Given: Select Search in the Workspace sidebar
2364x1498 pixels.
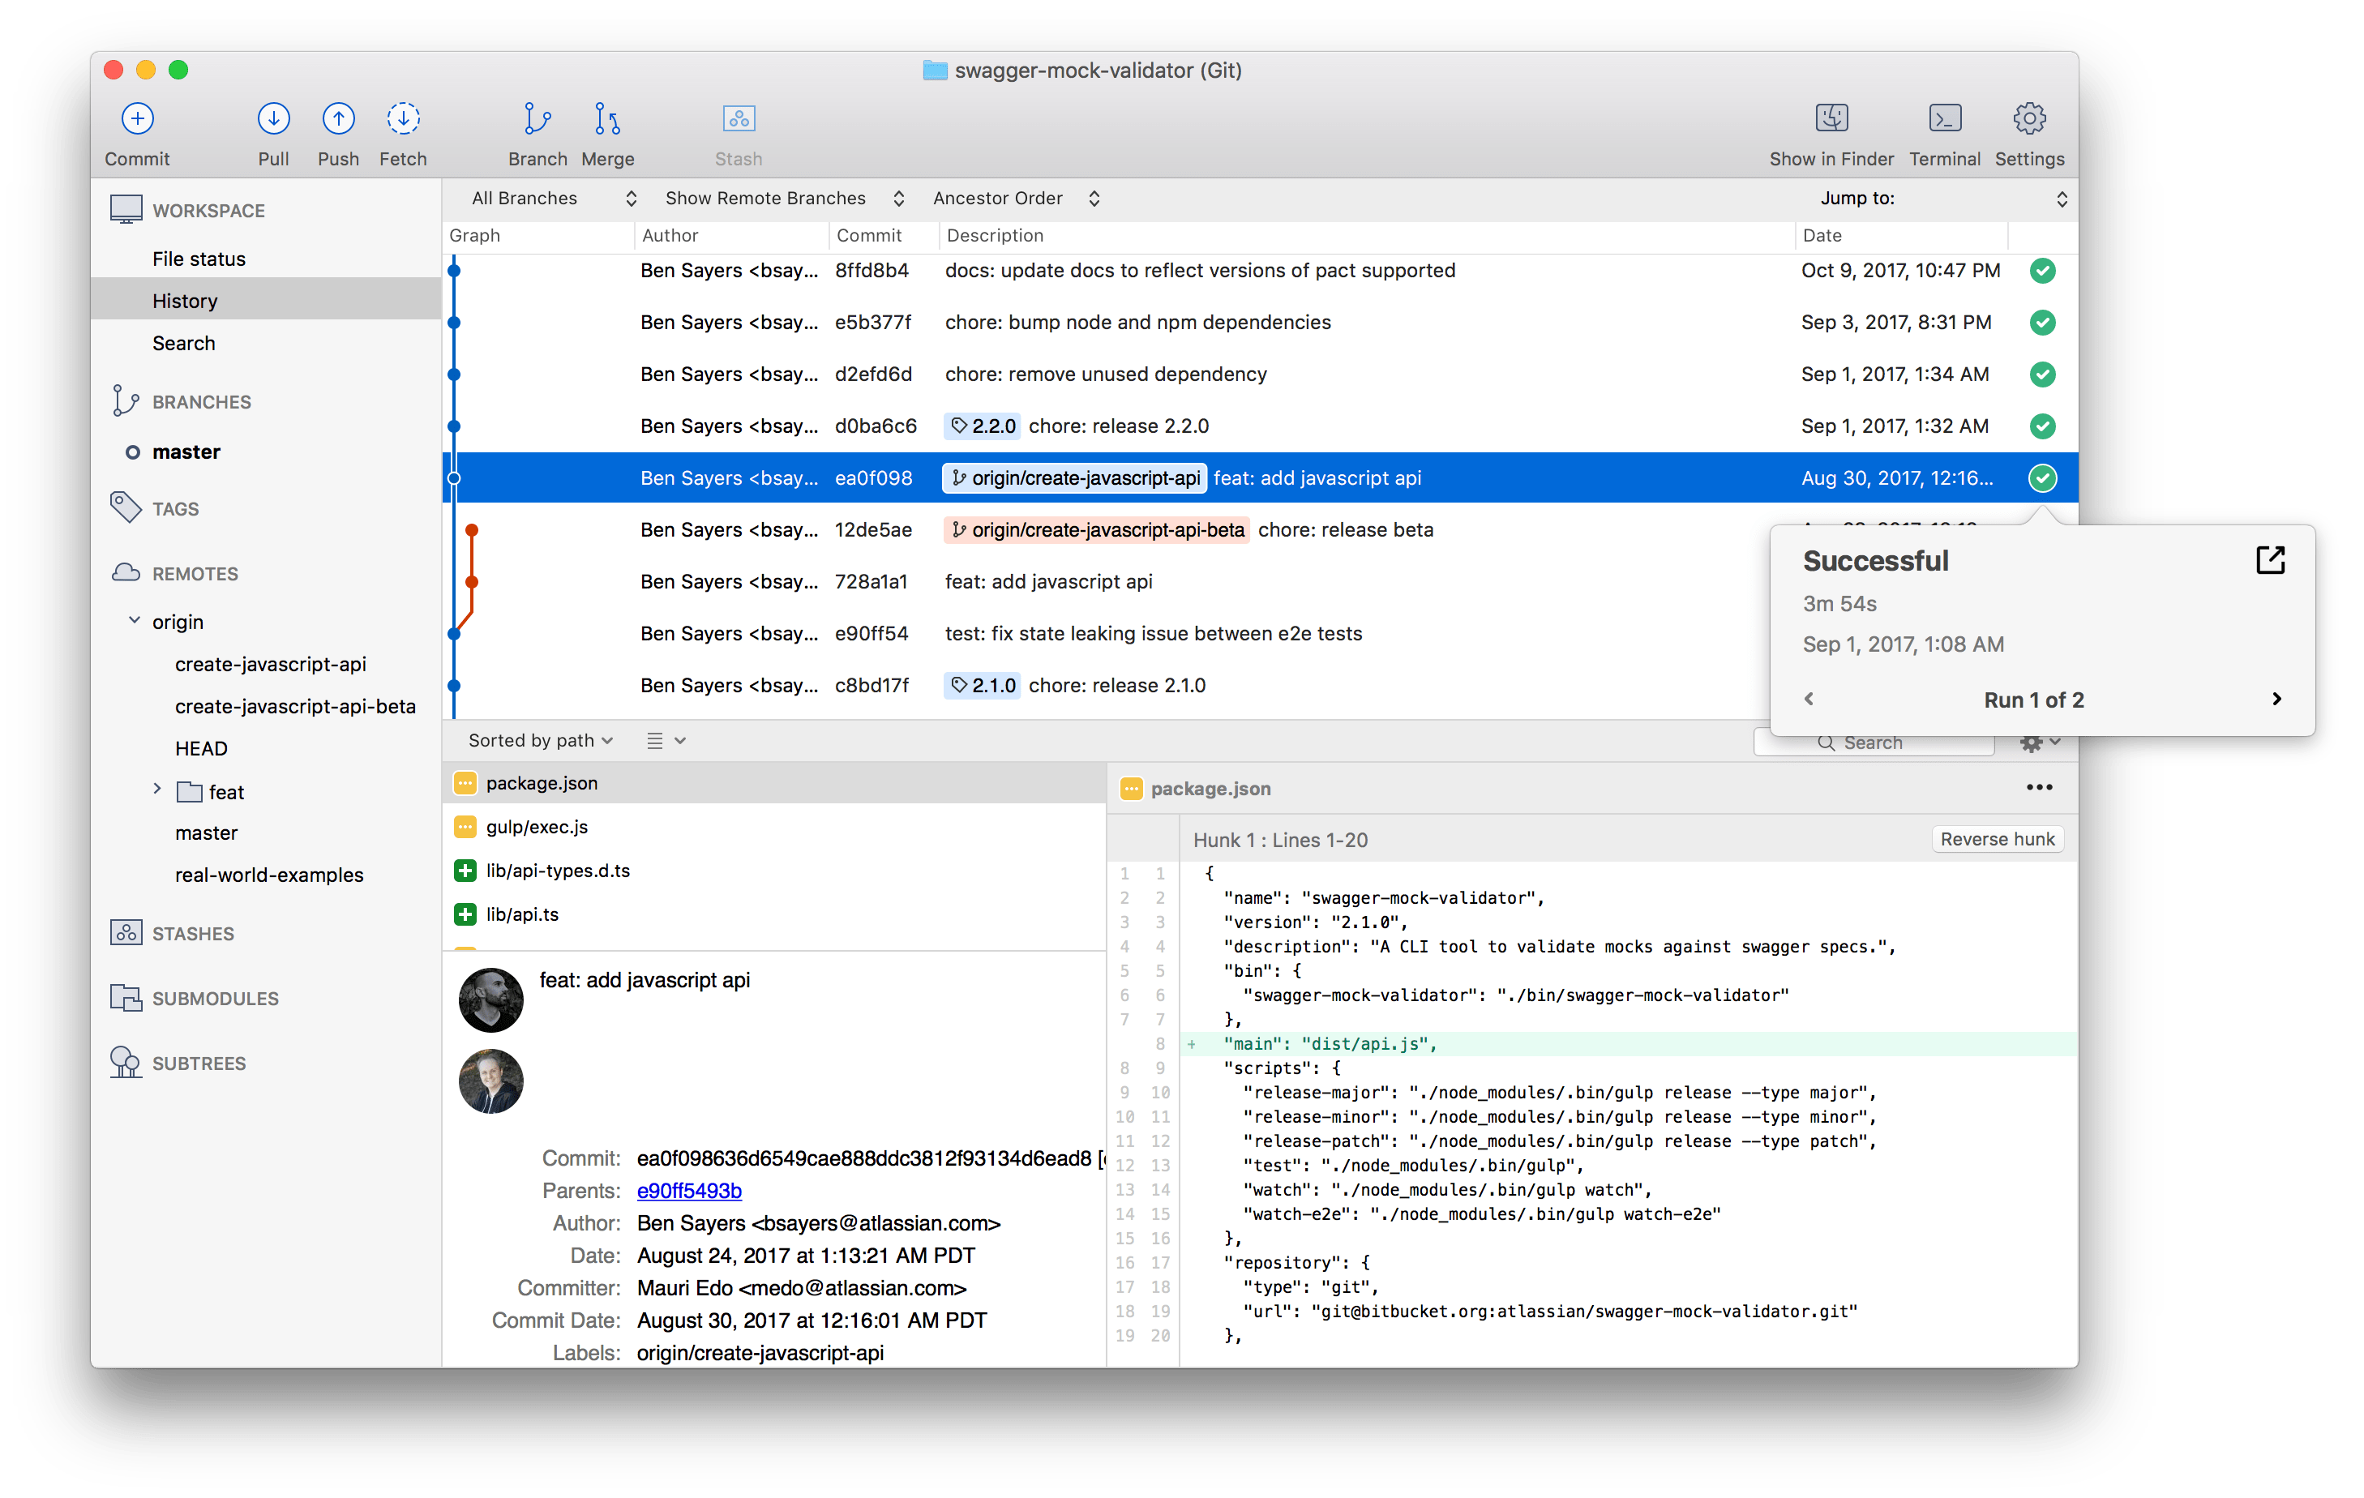Looking at the screenshot, I should coord(183,344).
